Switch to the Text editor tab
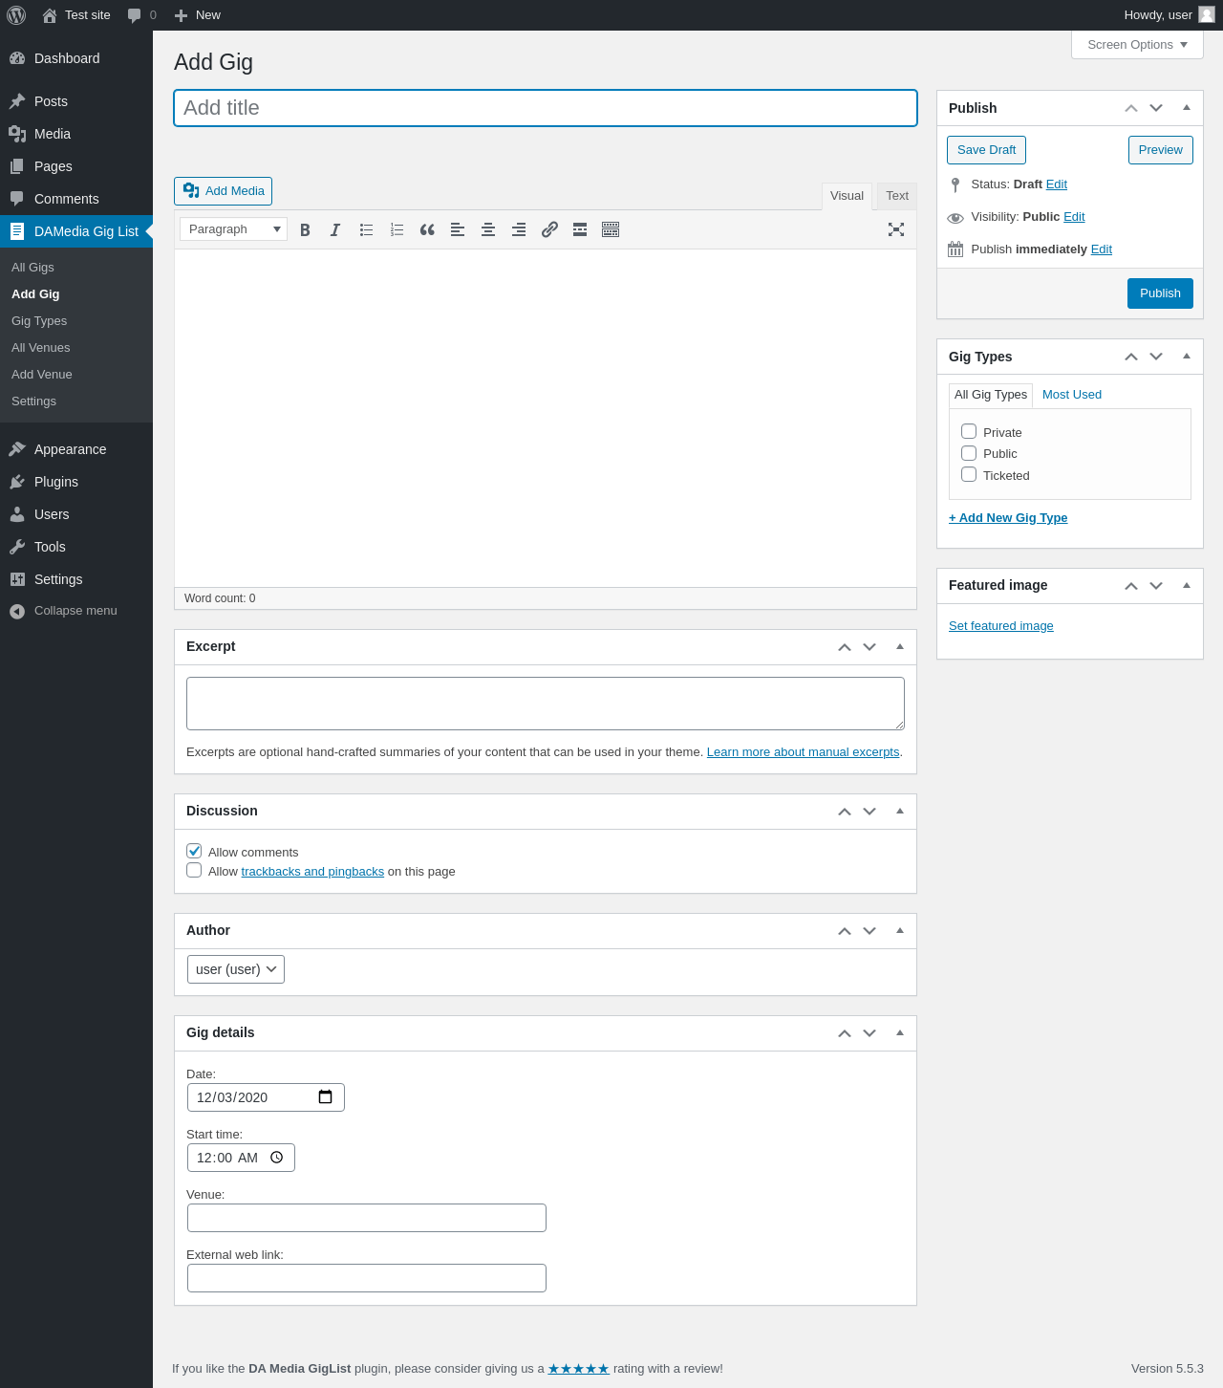Viewport: 1223px width, 1388px height. pyautogui.click(x=897, y=196)
